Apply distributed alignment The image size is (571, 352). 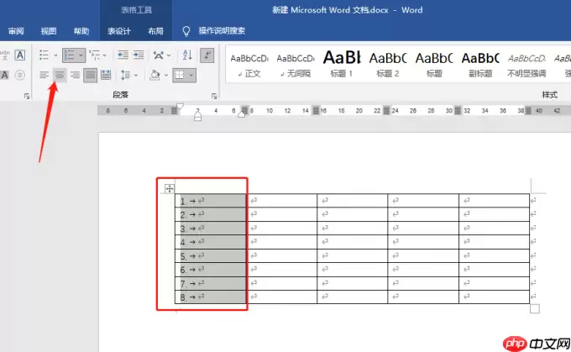(x=106, y=75)
